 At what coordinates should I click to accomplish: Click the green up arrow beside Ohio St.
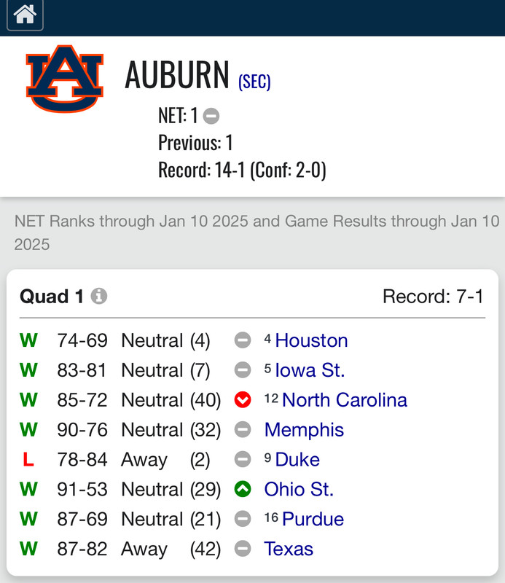point(243,490)
